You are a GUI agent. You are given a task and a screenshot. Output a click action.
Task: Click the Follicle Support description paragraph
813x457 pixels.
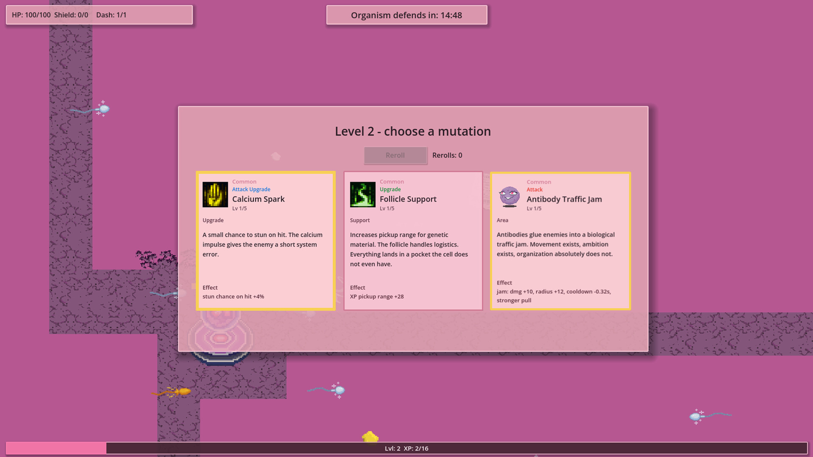[x=409, y=249]
